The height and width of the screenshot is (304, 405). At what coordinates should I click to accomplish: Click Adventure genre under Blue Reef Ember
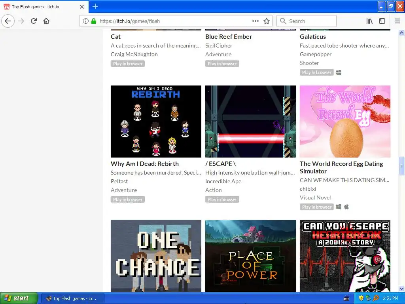point(218,54)
